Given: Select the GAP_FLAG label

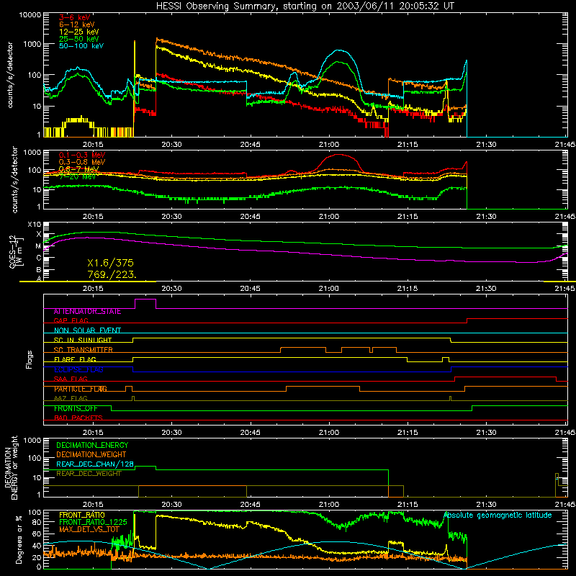Looking at the screenshot, I should click(71, 320).
